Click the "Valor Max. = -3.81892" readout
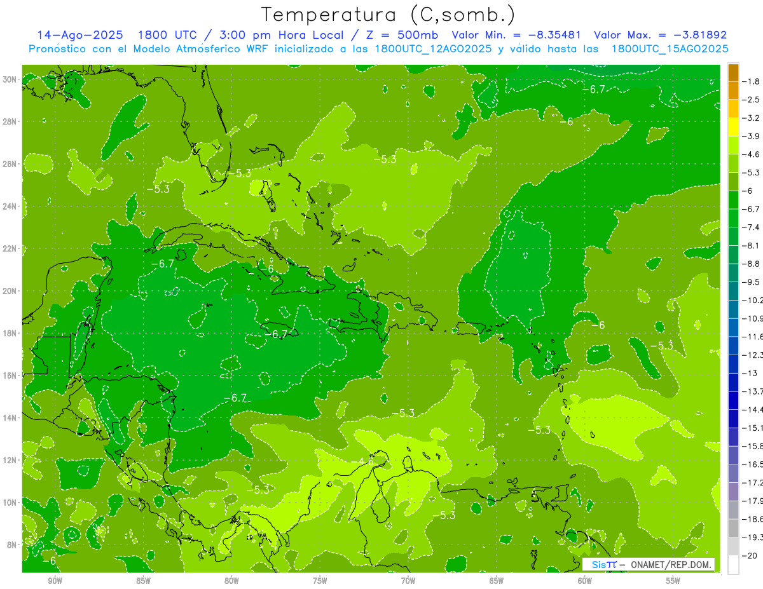763x589 pixels. [x=660, y=35]
